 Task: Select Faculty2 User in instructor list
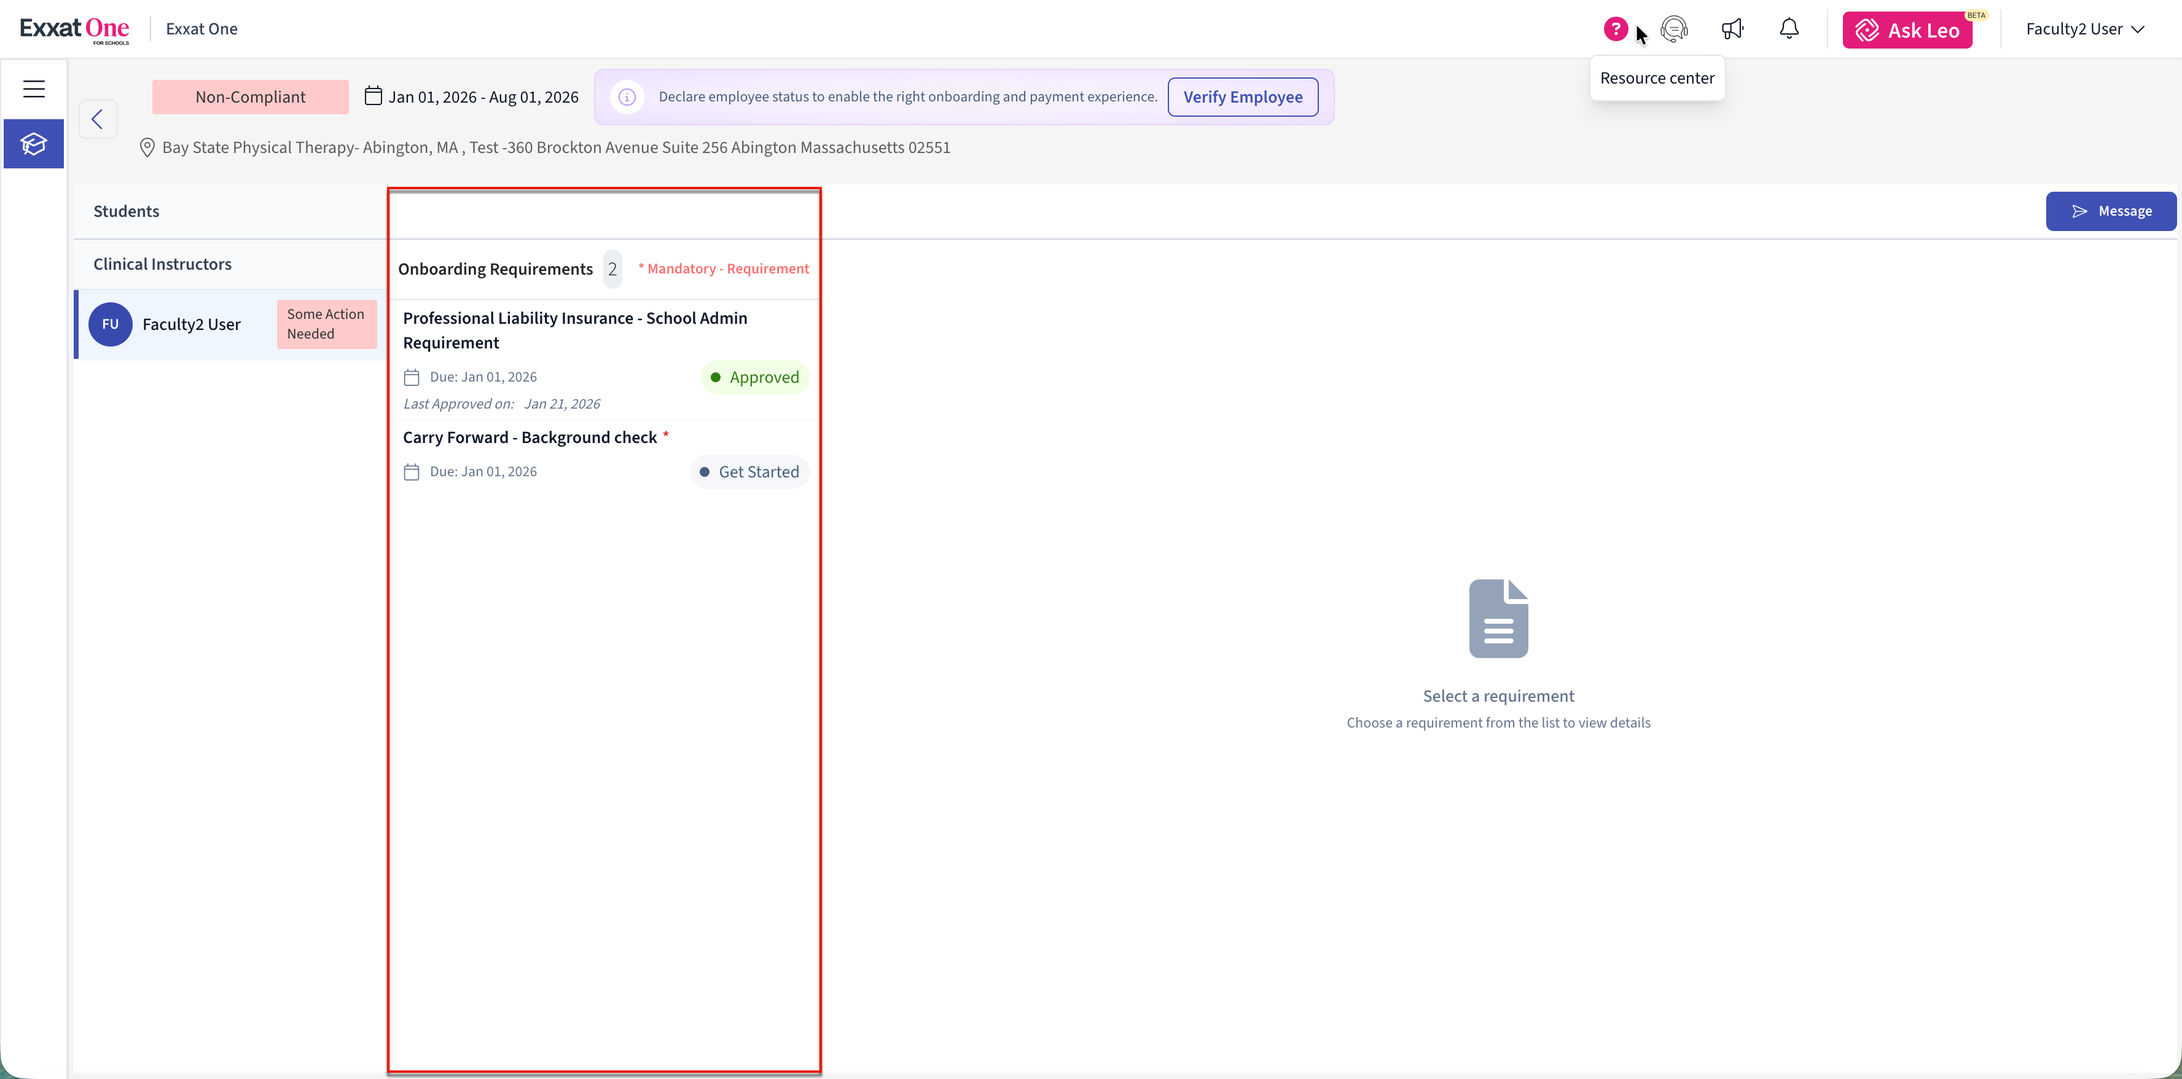192,324
